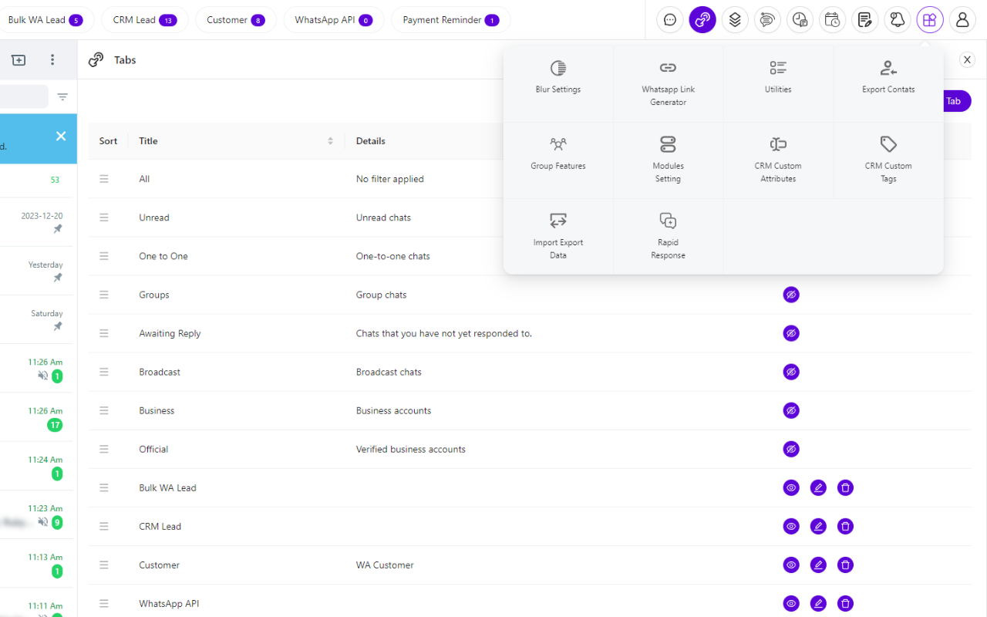
Task: Toggle the widgets grid icon
Action: coord(930,20)
